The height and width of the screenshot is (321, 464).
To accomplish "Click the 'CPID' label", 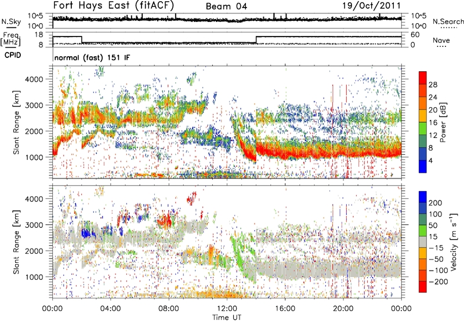I will tap(13, 55).
